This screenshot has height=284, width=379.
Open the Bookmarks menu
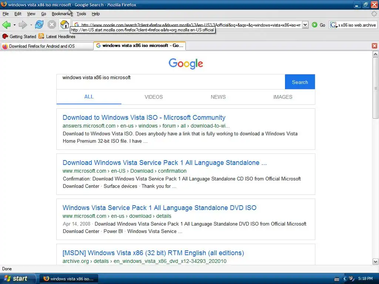click(x=61, y=14)
